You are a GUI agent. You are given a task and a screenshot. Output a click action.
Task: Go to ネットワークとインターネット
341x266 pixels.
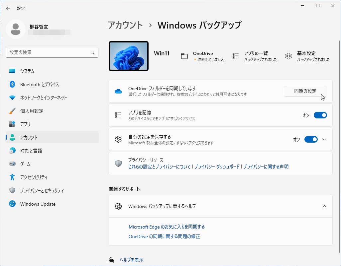point(52,98)
